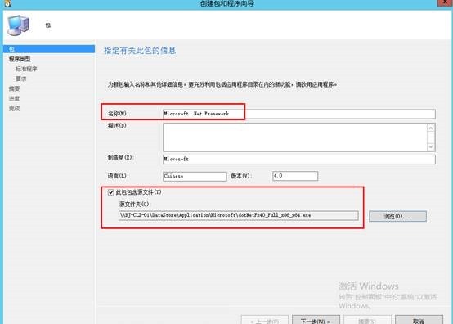Select the 要求 step in sidebar
Screen dimensions: 453x324
click(x=21, y=79)
